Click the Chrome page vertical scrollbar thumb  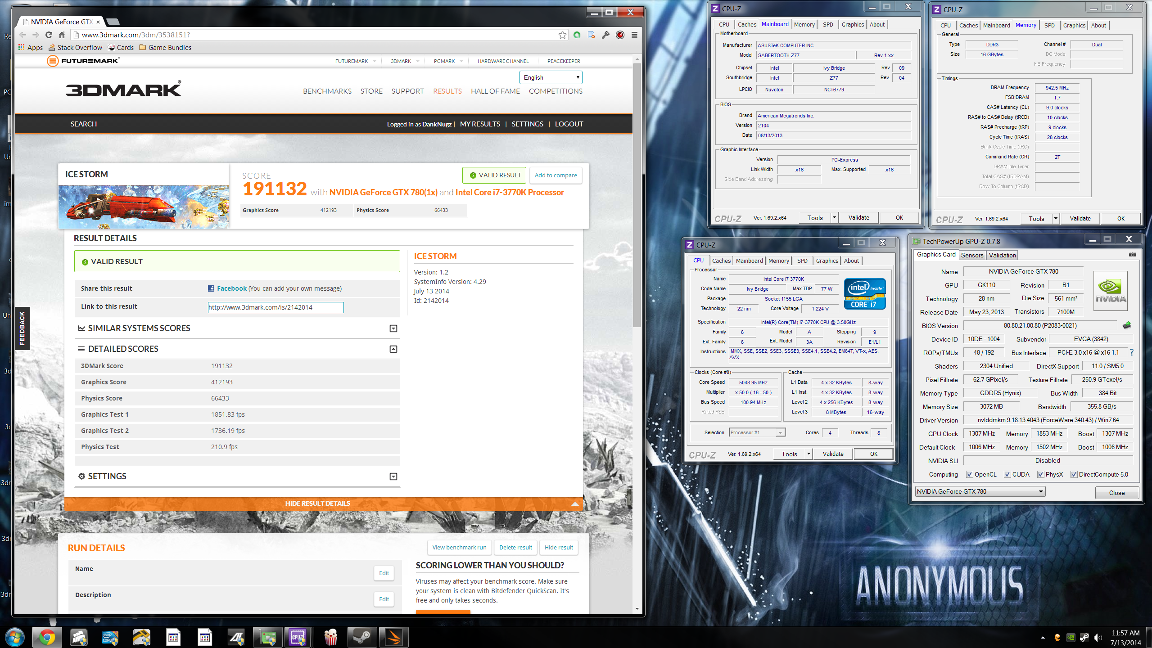637,196
